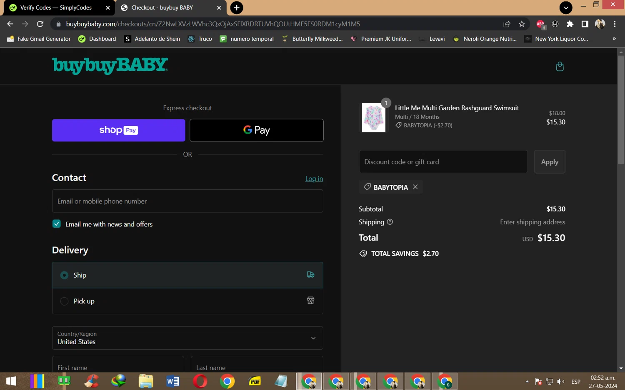Open the browser extensions puzzle icon
The height and width of the screenshot is (390, 625).
coord(570,24)
